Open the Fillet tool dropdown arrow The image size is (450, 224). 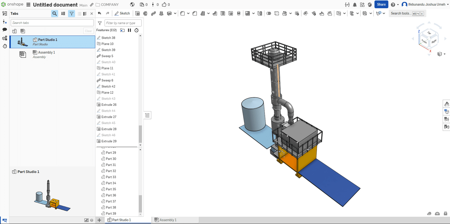click(188, 13)
